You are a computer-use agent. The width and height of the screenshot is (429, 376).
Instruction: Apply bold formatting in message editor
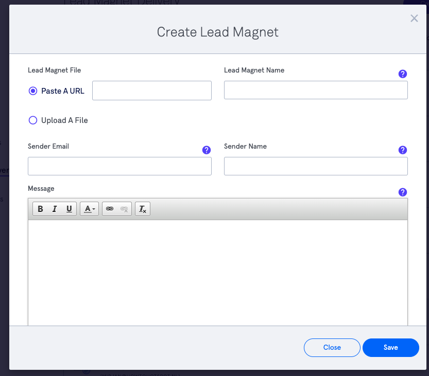(x=40, y=209)
